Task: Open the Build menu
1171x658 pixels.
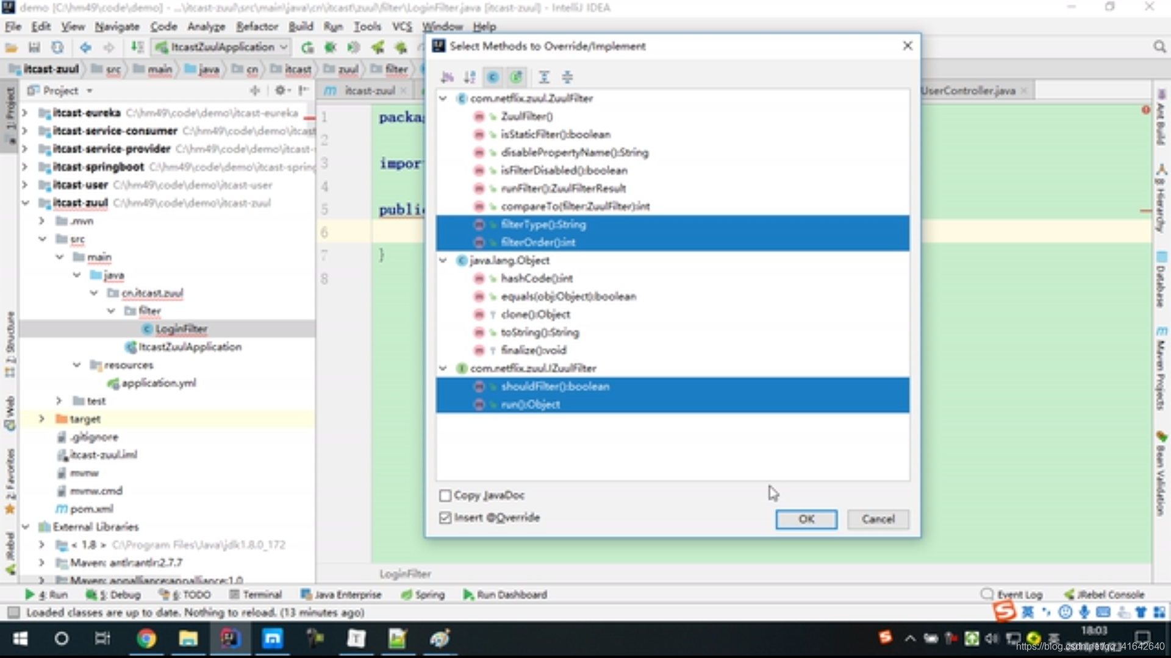Action: tap(301, 26)
